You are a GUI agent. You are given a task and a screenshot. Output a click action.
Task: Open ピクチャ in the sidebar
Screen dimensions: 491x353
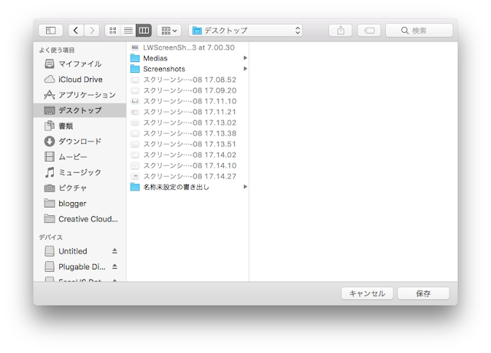coord(80,188)
